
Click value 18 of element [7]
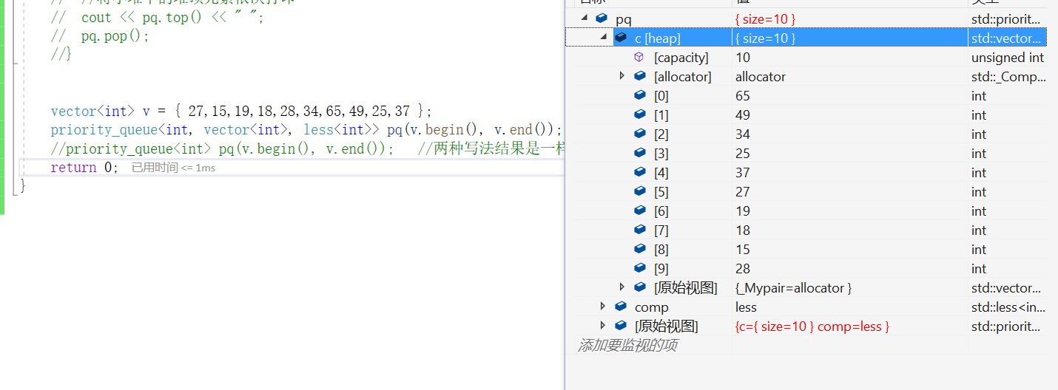(743, 230)
